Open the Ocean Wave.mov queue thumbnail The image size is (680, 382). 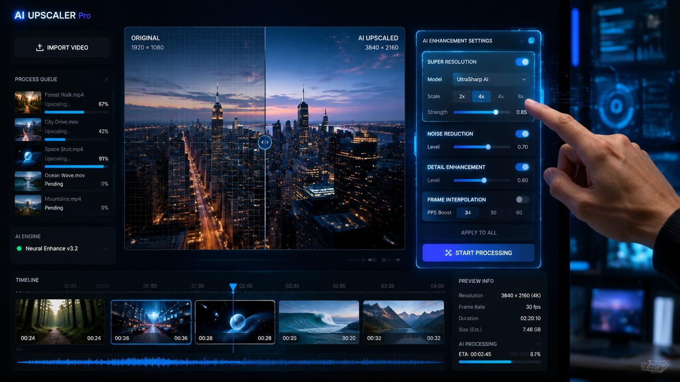coord(28,181)
